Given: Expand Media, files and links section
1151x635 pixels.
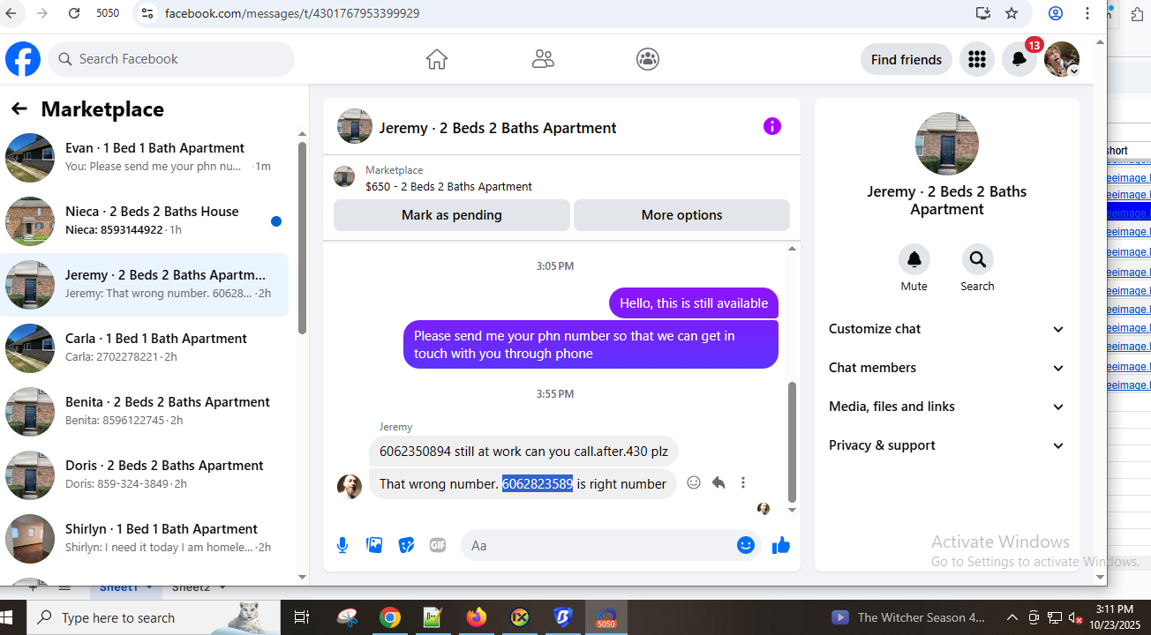Looking at the screenshot, I should [x=947, y=407].
